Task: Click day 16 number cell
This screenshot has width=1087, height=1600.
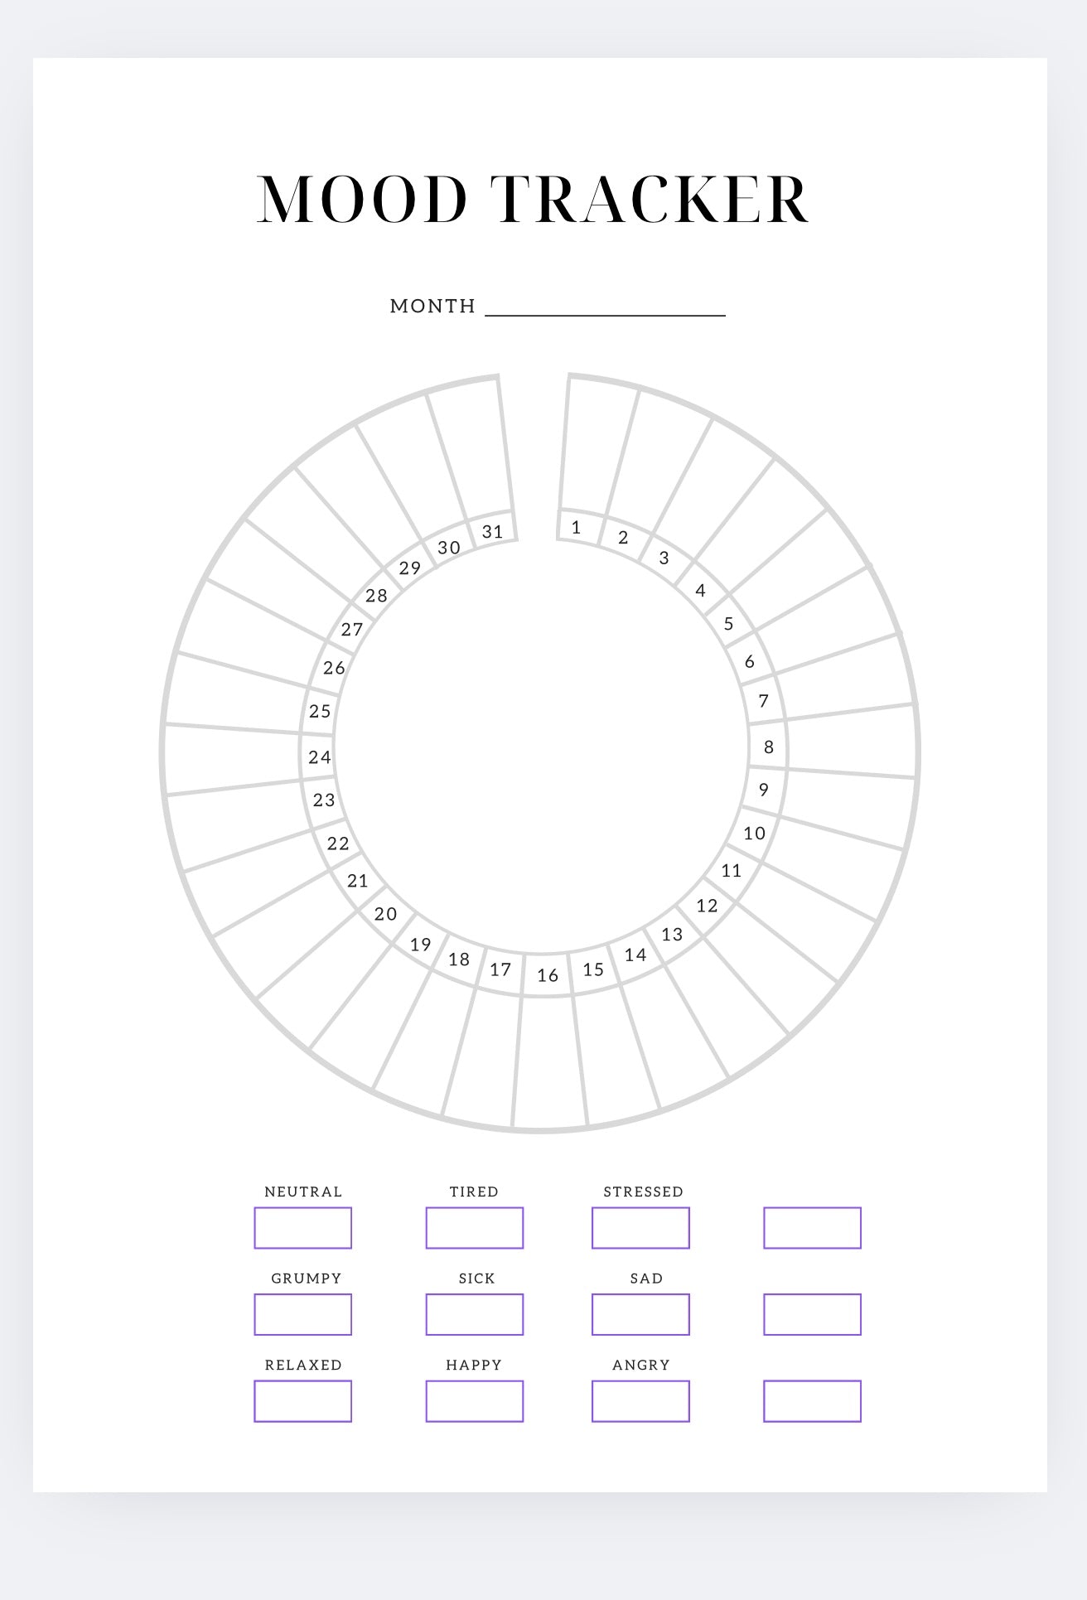Action: (548, 974)
